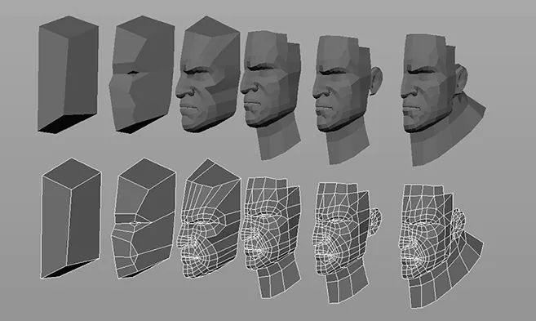Click the top face of the first wireframe box
The image size is (536, 321).
pos(72,173)
